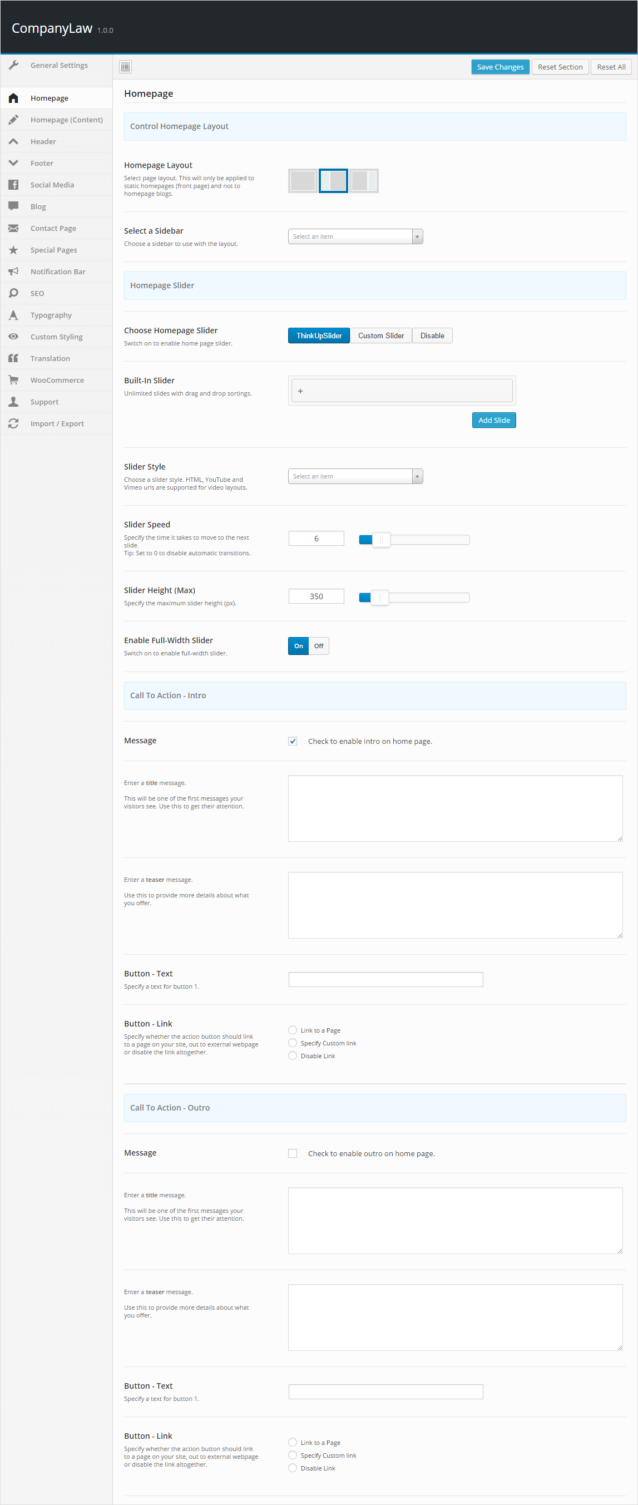Open the Select a Sidebar dropdown
Screen dimensions: 638x1505
355,236
